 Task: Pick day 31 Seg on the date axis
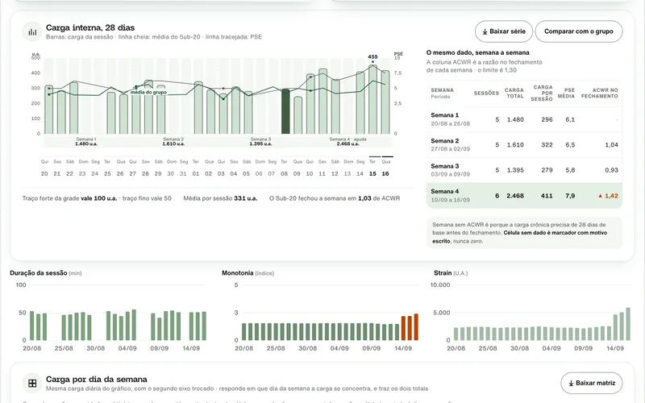184,168
